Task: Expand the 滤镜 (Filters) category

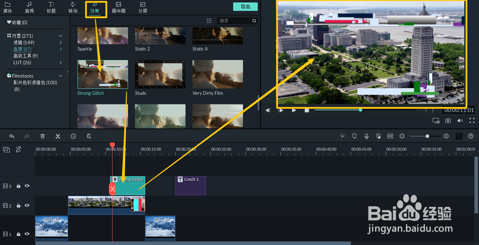Action: click(60, 42)
